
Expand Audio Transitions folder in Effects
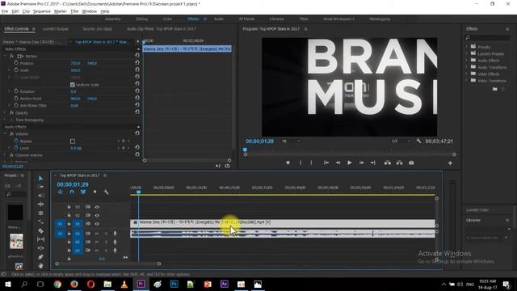pyautogui.click(x=467, y=67)
